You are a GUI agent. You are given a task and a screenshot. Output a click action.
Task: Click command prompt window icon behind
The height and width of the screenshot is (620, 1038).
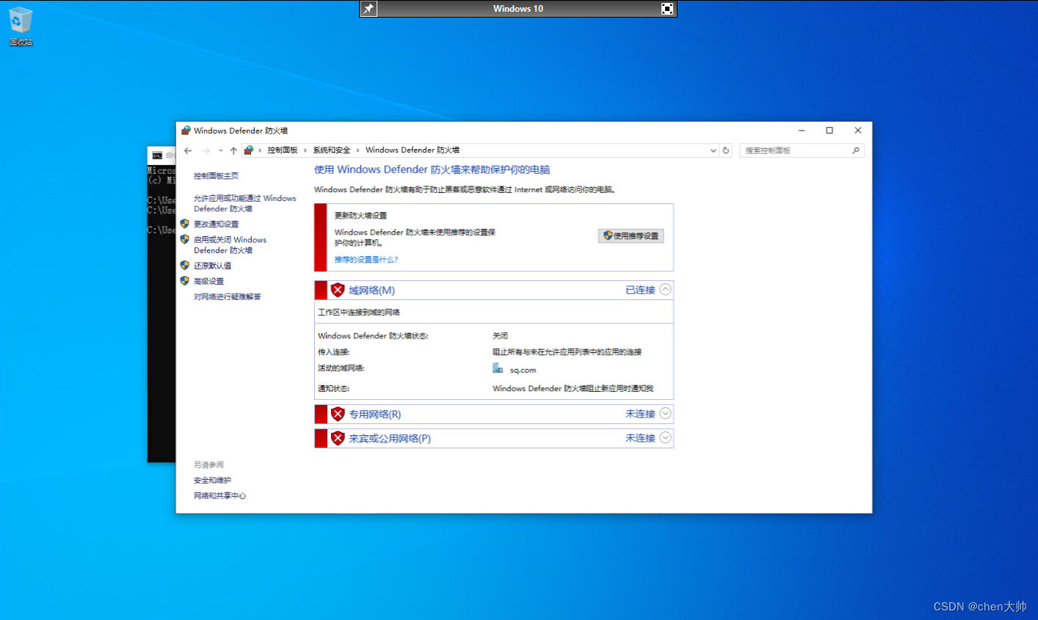coord(157,156)
